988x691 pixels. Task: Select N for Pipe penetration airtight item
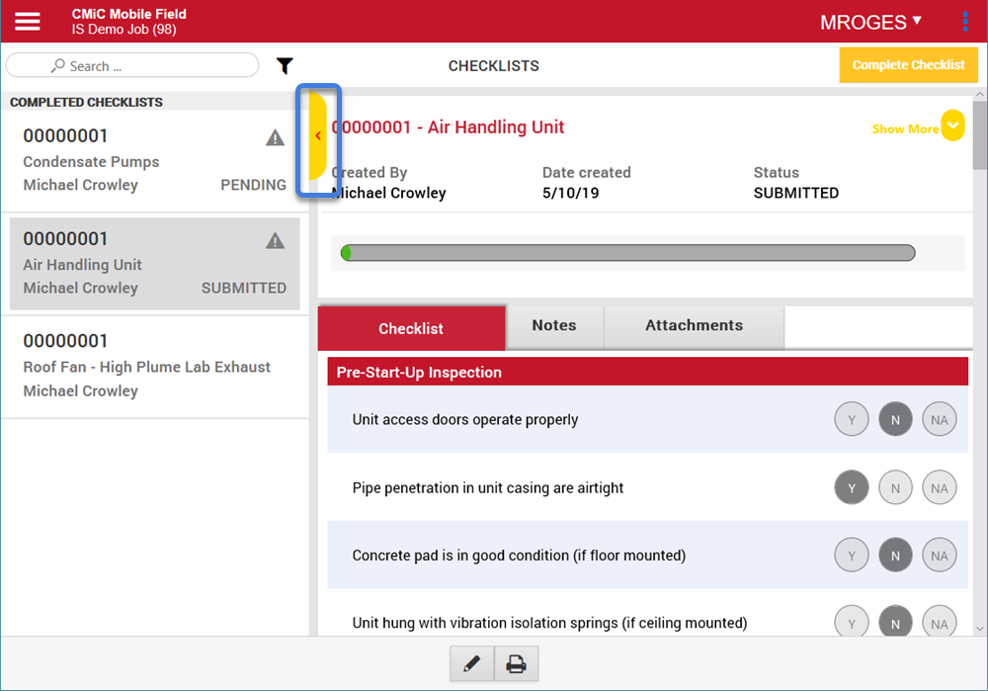pos(895,487)
